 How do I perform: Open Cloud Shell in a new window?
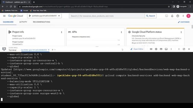[184, 49]
